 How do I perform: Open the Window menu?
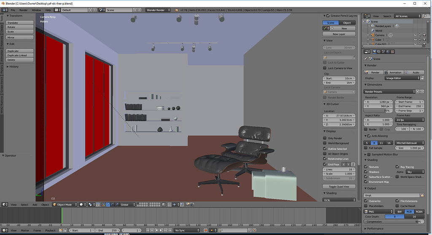point(36,10)
